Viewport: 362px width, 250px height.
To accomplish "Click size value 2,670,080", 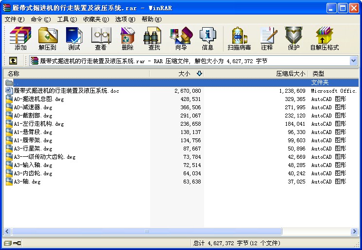I will [188, 91].
